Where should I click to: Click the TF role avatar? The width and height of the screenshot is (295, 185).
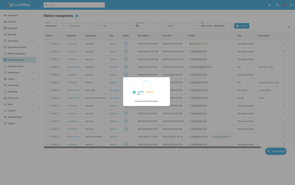[126, 67]
